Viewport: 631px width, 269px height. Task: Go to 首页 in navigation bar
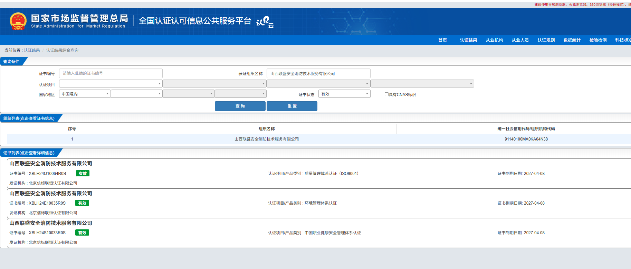442,40
